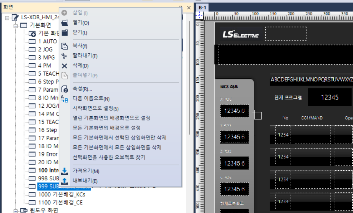Collapse the 기본화면 tree node
The width and height of the screenshot is (353, 213).
click(x=15, y=25)
